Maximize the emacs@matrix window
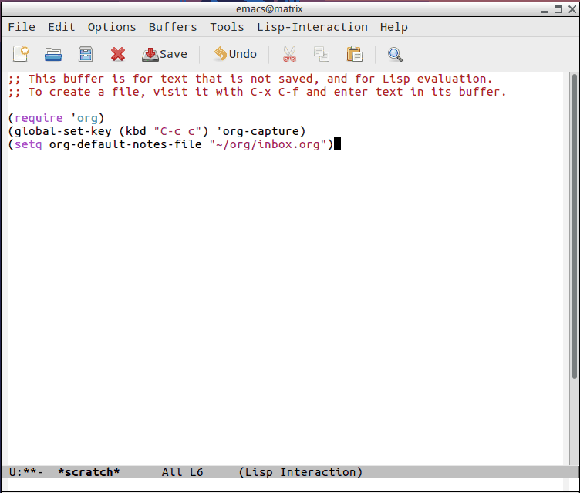The width and height of the screenshot is (580, 493). pos(558,9)
